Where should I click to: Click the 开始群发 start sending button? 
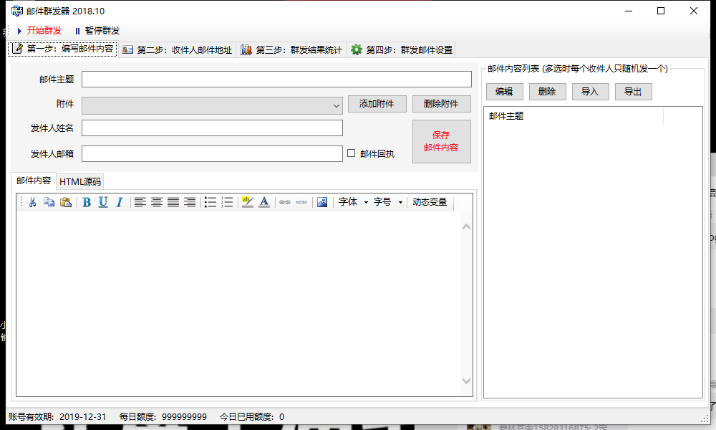(39, 31)
